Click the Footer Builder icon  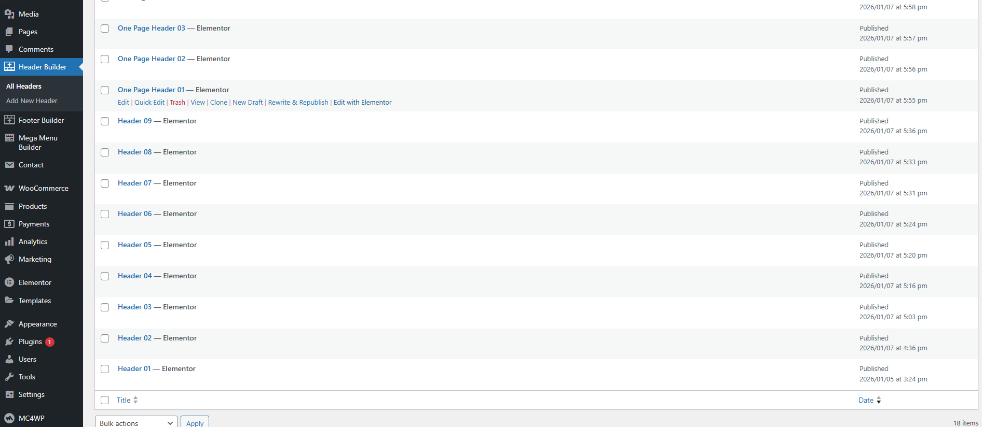point(9,120)
